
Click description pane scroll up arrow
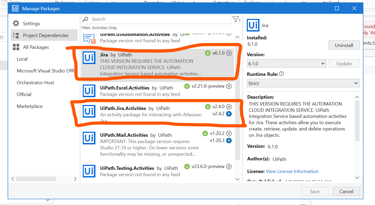coord(357,97)
